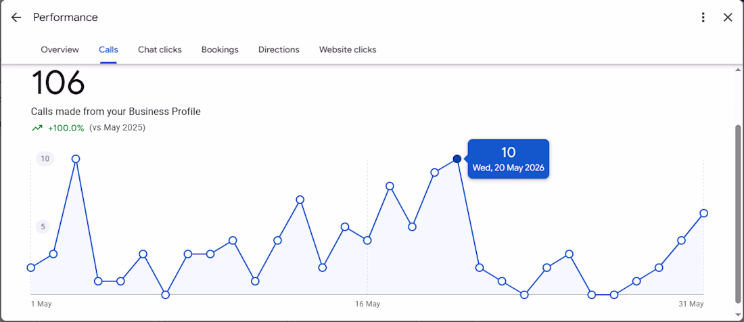
Task: Click the y-axis label 10
Action: [45, 159]
